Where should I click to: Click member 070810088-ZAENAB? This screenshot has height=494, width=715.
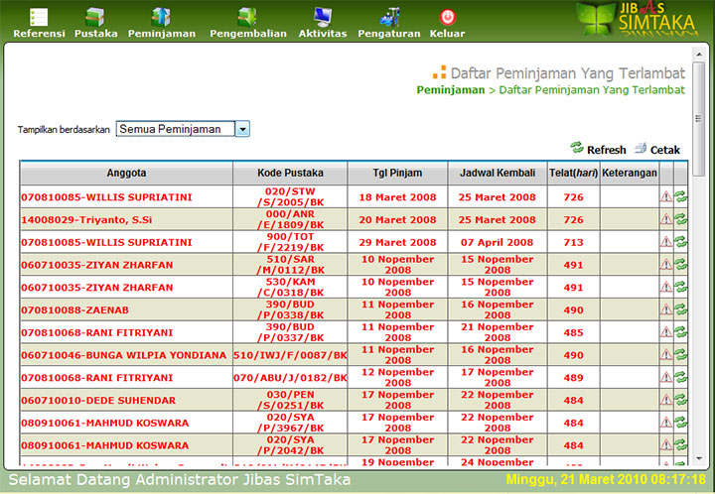pyautogui.click(x=74, y=310)
